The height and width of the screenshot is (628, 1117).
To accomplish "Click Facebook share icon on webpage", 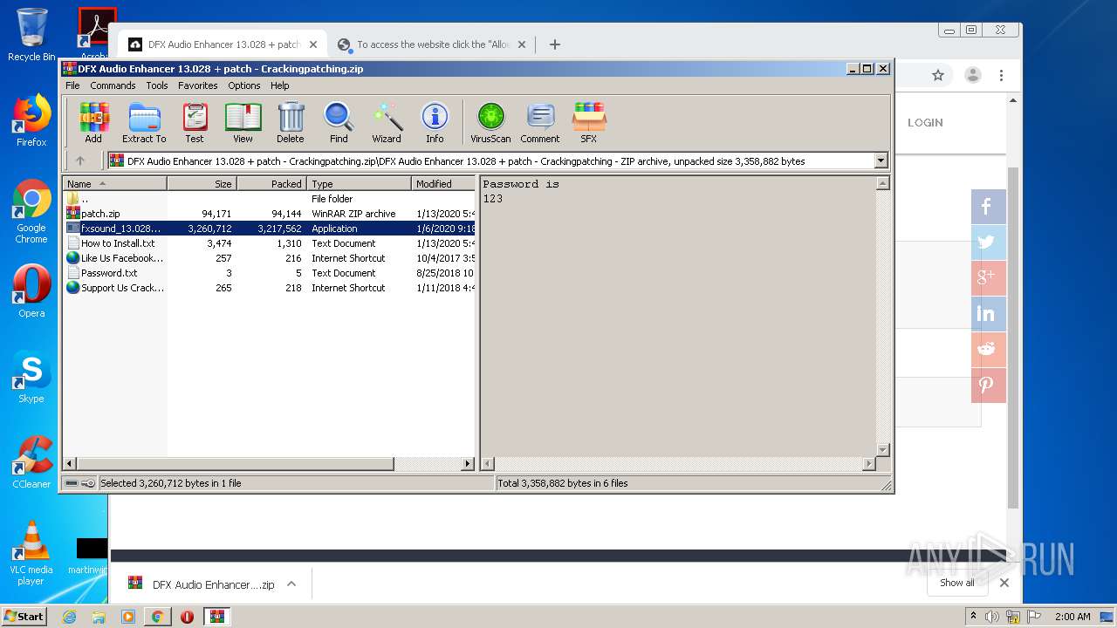I will (x=988, y=207).
